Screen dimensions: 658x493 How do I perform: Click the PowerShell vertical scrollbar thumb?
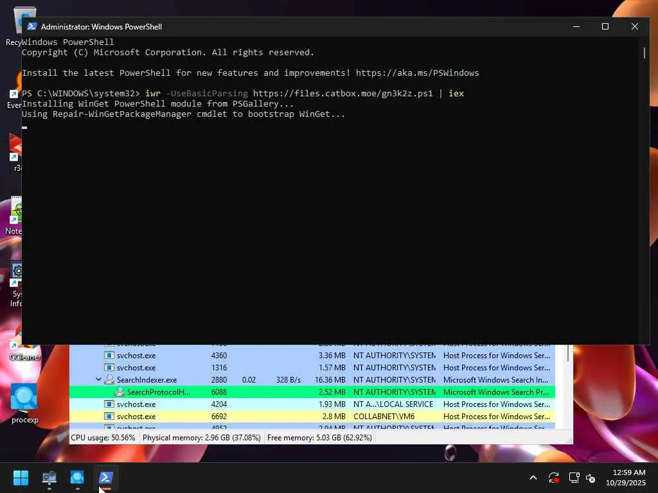(644, 53)
